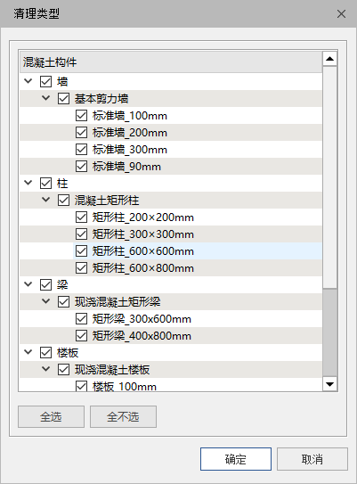Confirm with the 确定 button

(236, 459)
